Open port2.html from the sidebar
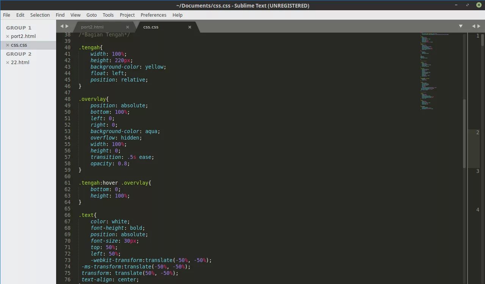The width and height of the screenshot is (485, 284). (23, 36)
